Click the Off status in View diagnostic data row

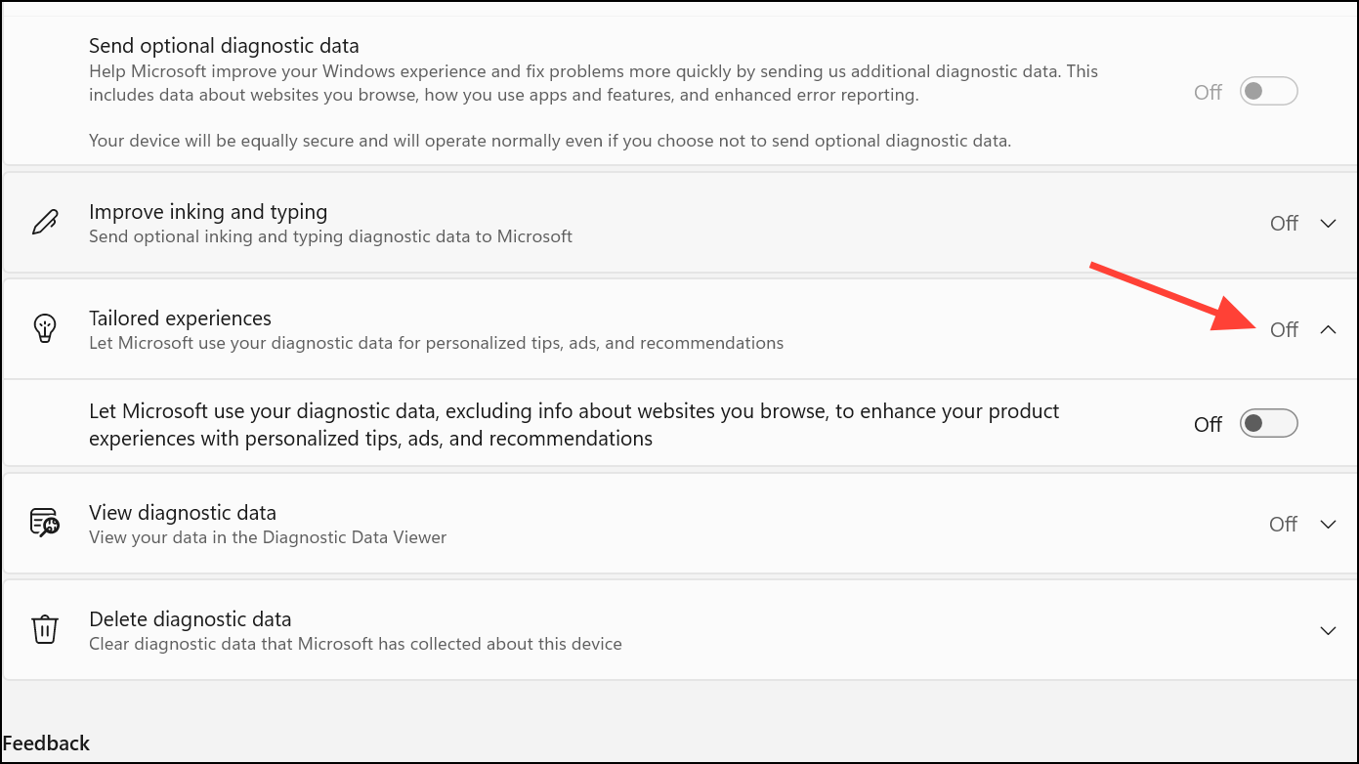pyautogui.click(x=1284, y=525)
